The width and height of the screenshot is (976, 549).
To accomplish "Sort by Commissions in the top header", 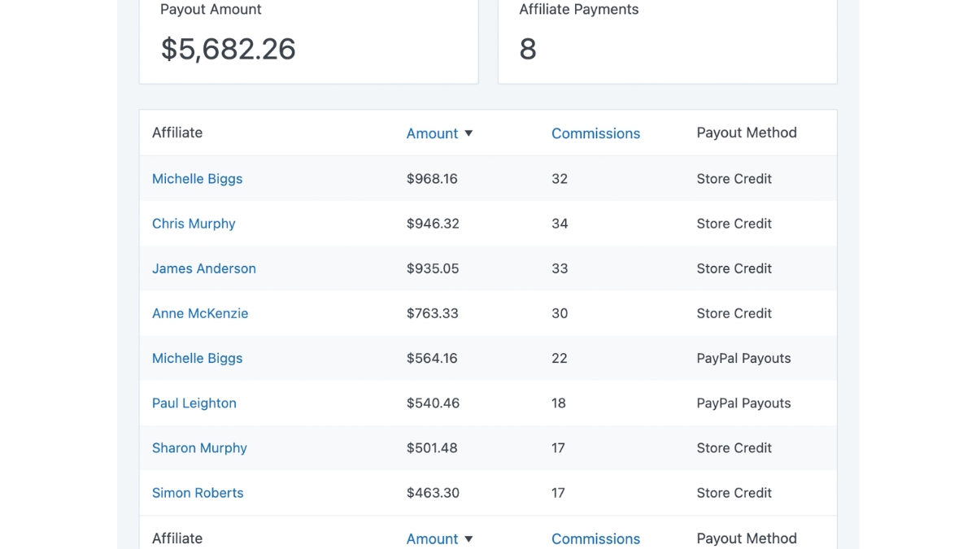I will tap(595, 133).
